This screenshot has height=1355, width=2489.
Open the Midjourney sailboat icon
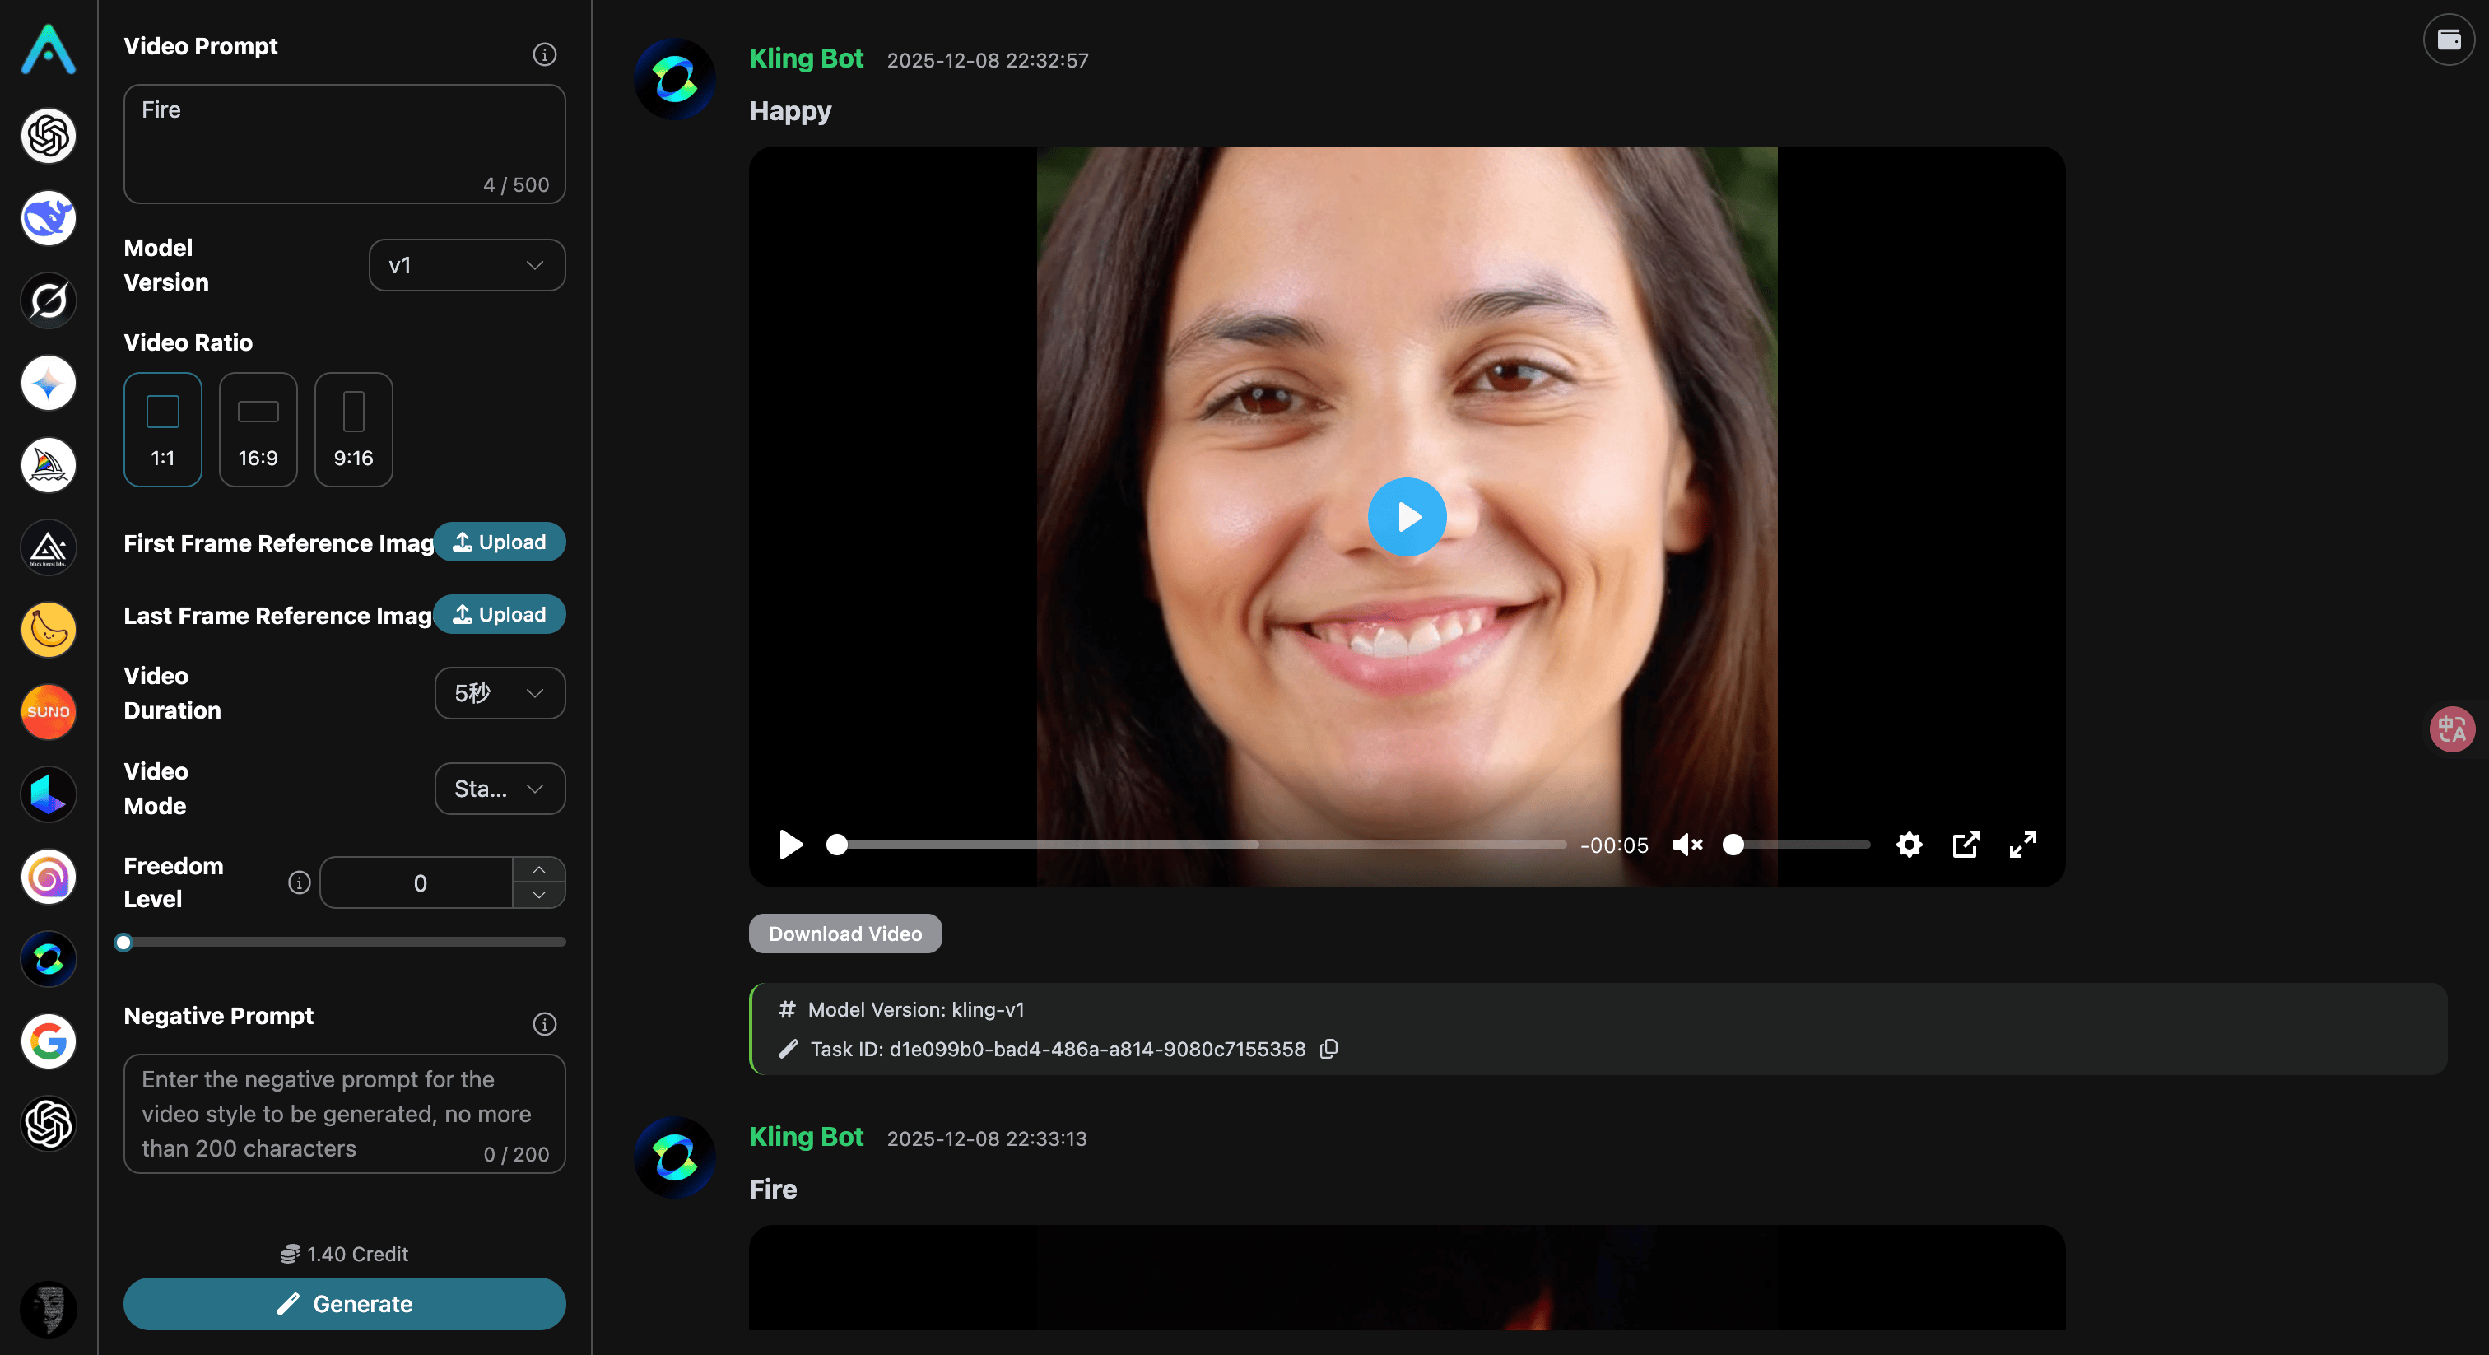49,465
